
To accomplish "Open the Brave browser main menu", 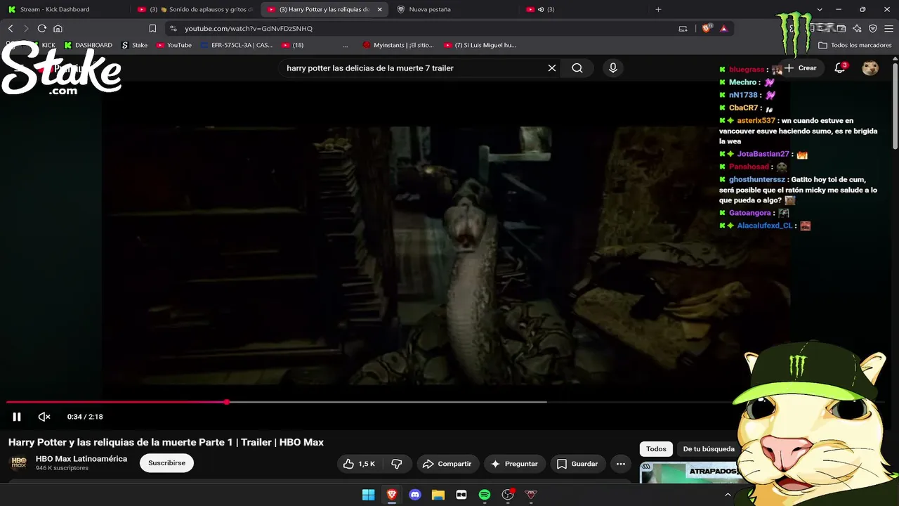I will [x=888, y=29].
